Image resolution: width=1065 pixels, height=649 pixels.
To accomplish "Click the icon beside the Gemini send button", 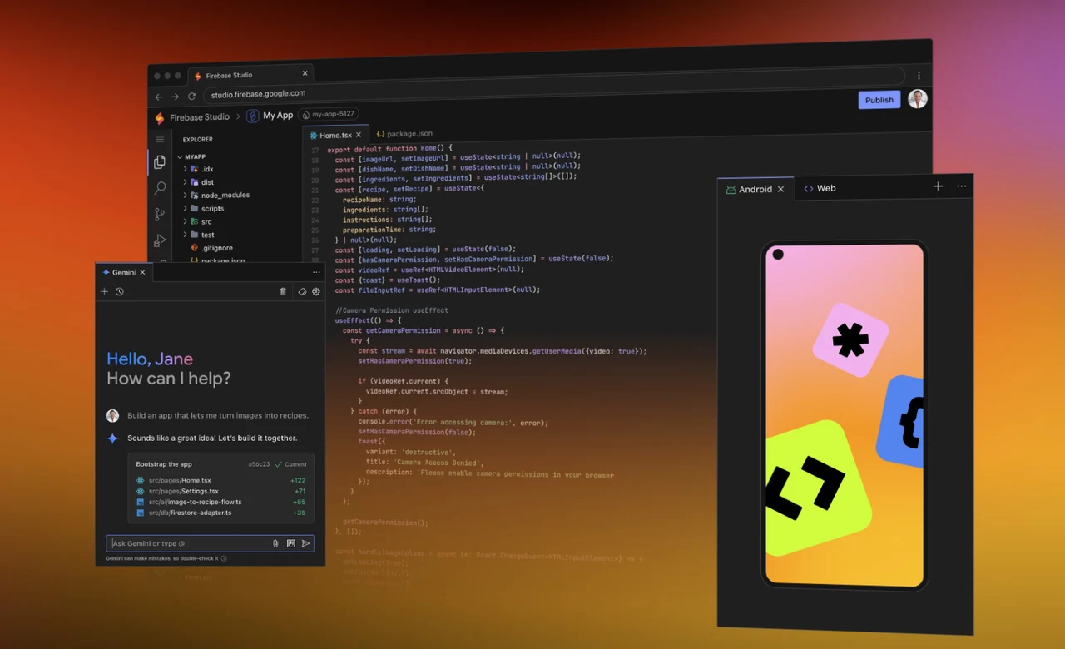I will (x=291, y=543).
